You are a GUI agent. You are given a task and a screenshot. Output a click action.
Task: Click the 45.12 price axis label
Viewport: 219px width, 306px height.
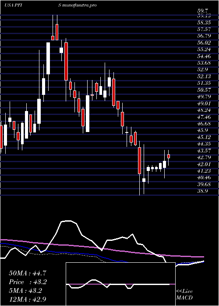(x=203, y=137)
